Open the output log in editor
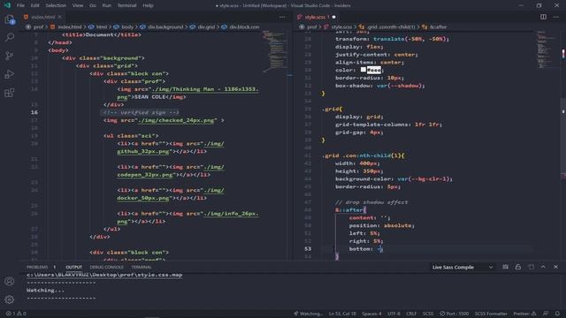 [x=531, y=267]
